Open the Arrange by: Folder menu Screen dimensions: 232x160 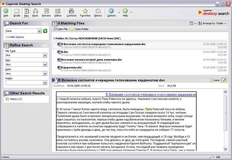(x=212, y=23)
